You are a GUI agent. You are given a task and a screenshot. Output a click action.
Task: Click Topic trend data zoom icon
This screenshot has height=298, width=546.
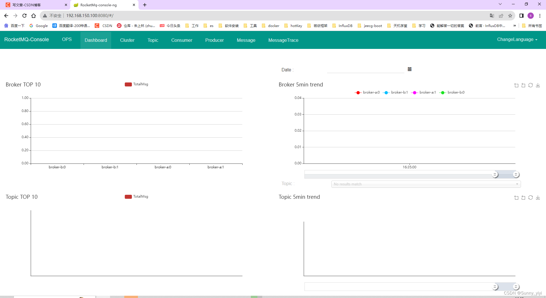click(516, 198)
